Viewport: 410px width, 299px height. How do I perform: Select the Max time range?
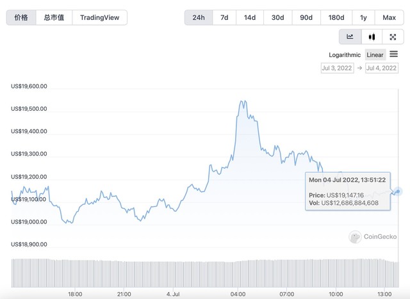(x=389, y=17)
